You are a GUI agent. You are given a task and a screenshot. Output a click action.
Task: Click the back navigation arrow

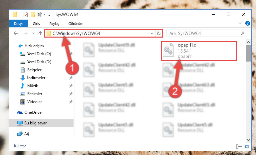coord(16,33)
